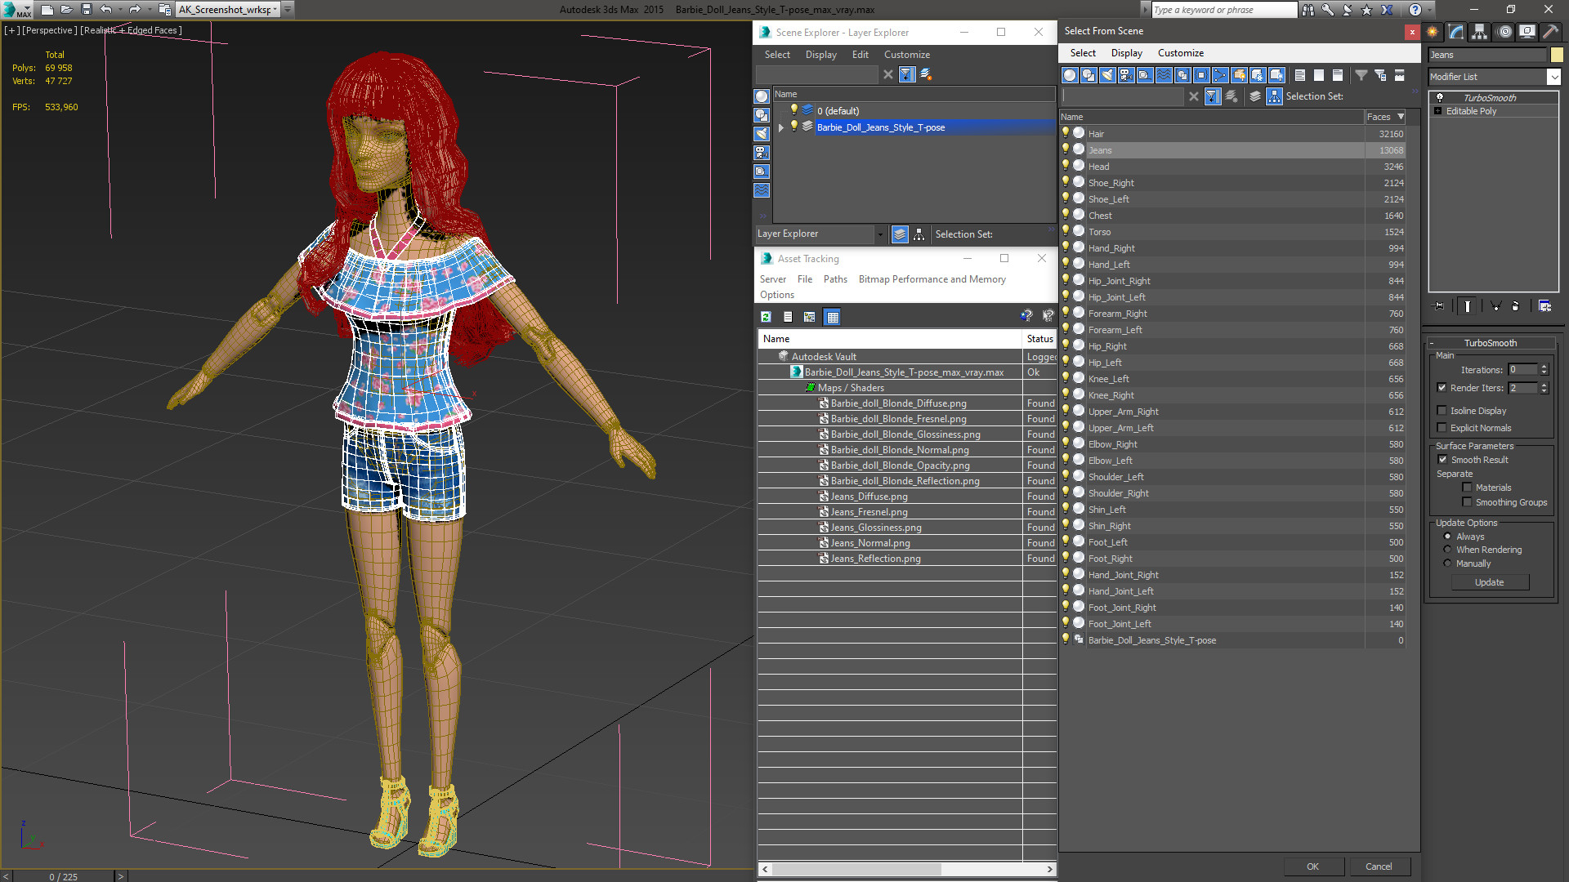Toggle geometry filter in Select From Scene
This screenshot has width=1569, height=882.
pyautogui.click(x=1070, y=75)
